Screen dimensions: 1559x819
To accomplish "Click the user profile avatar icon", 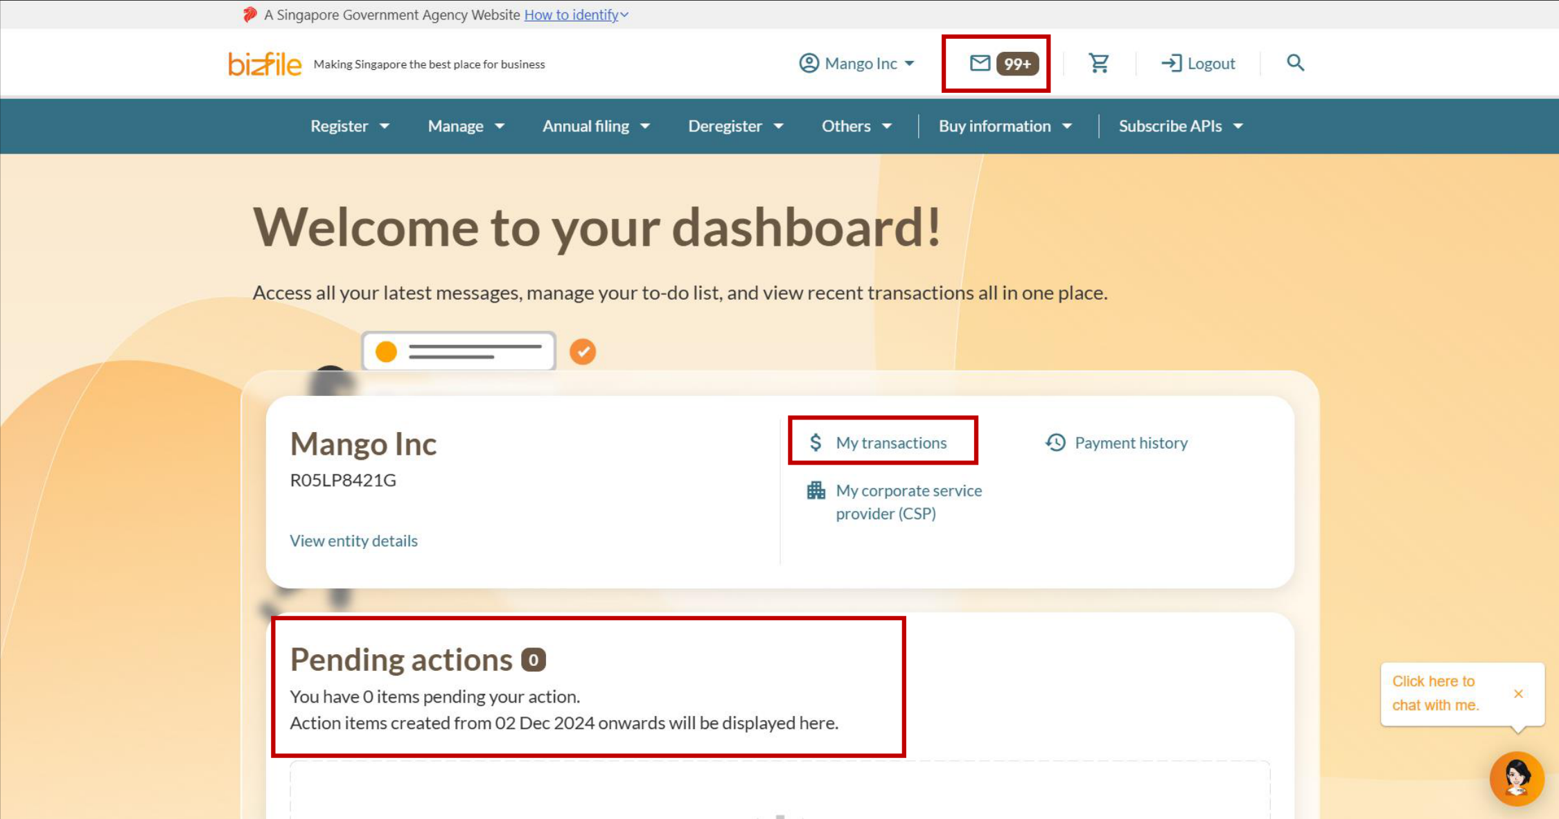I will [809, 63].
